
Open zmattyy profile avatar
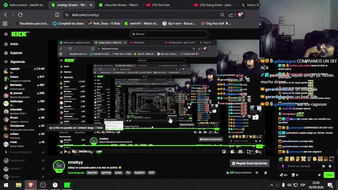[x=59, y=166]
